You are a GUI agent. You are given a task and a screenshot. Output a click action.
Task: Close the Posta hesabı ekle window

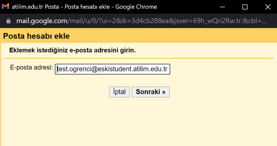point(268,7)
